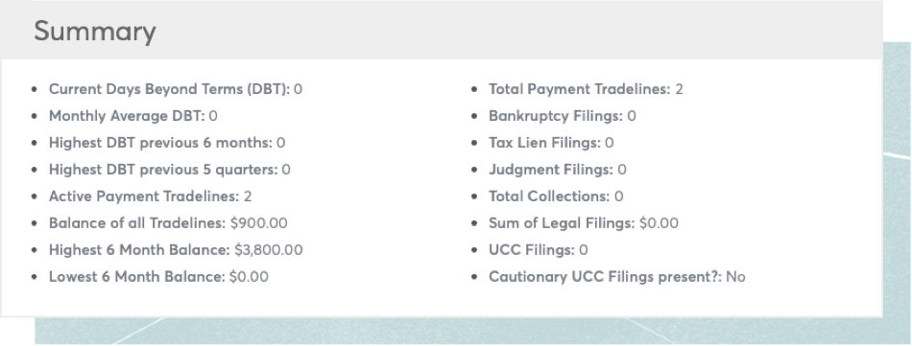912x346 pixels.
Task: Click the Balance of all Tradelines label
Action: click(137, 223)
